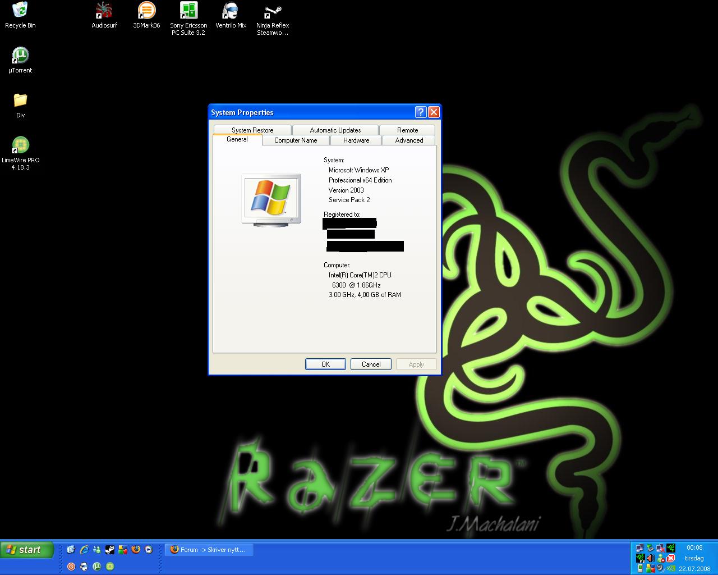718x575 pixels.
Task: Click the Windows logo monitor image
Action: coord(271,200)
